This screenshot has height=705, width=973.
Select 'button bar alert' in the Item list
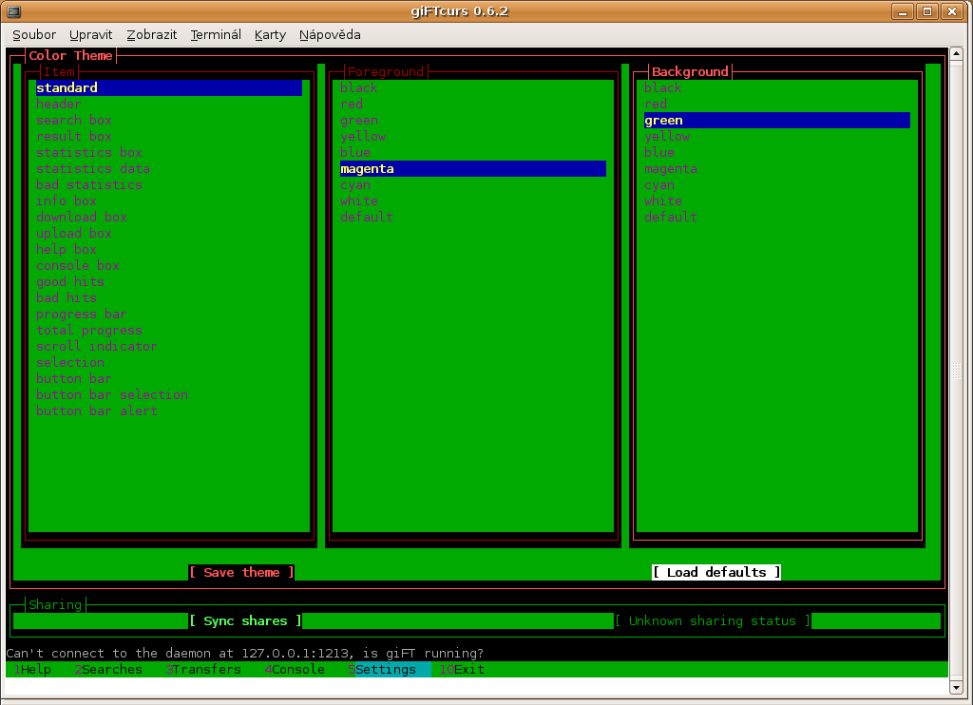pos(96,410)
